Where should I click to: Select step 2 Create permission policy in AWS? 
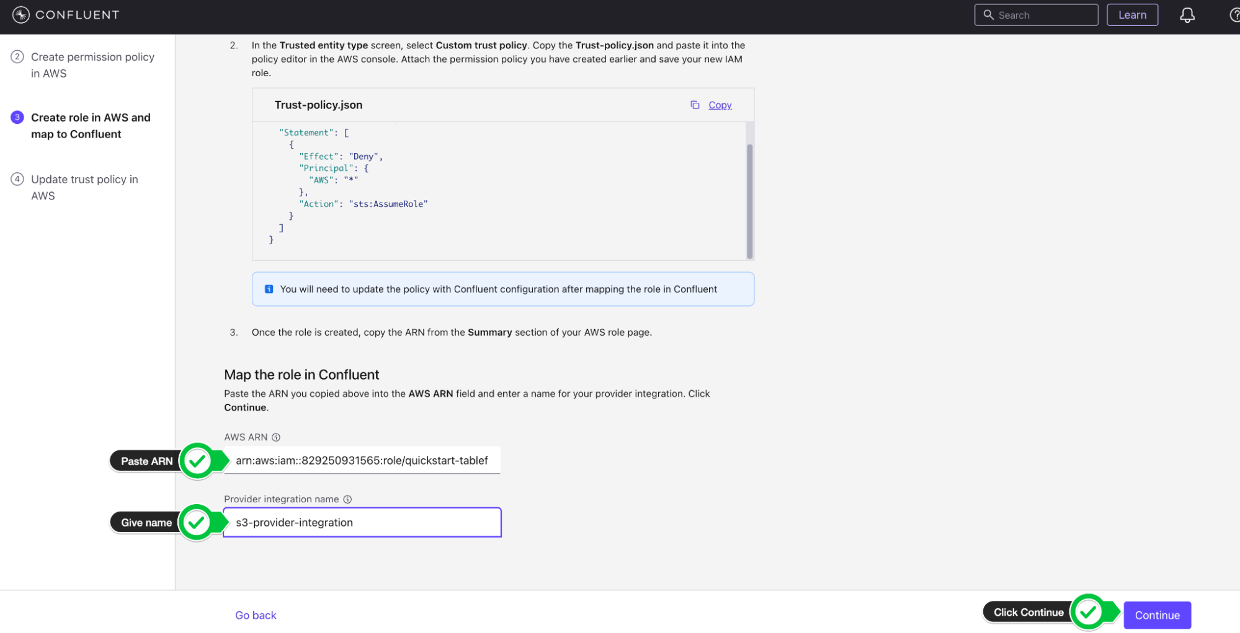click(92, 65)
